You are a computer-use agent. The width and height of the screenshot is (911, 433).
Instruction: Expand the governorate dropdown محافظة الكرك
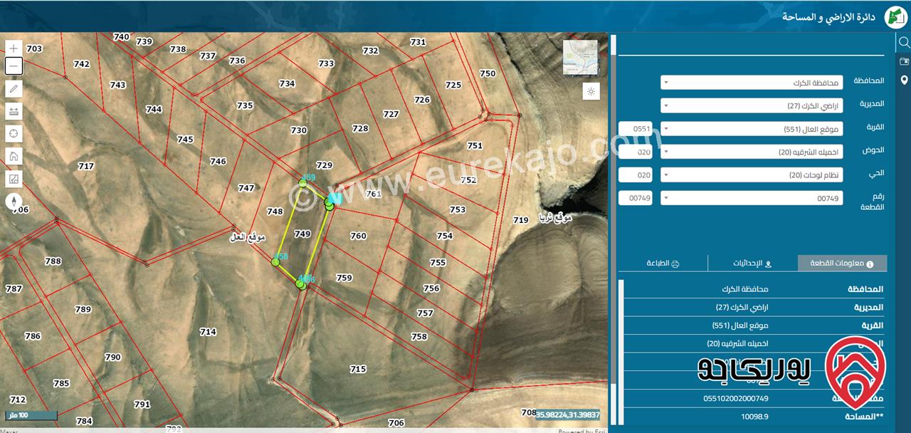click(752, 83)
